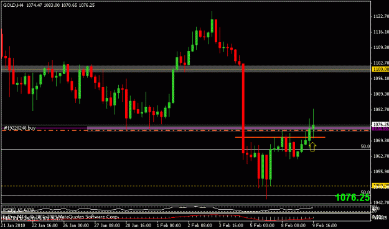Click the large green 1076.25 price display
The height and width of the screenshot is (229, 389).
point(352,197)
